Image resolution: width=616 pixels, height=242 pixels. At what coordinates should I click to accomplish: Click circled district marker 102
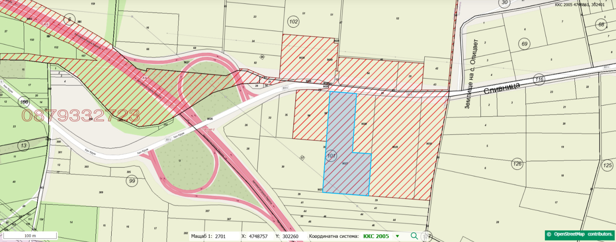click(x=293, y=22)
